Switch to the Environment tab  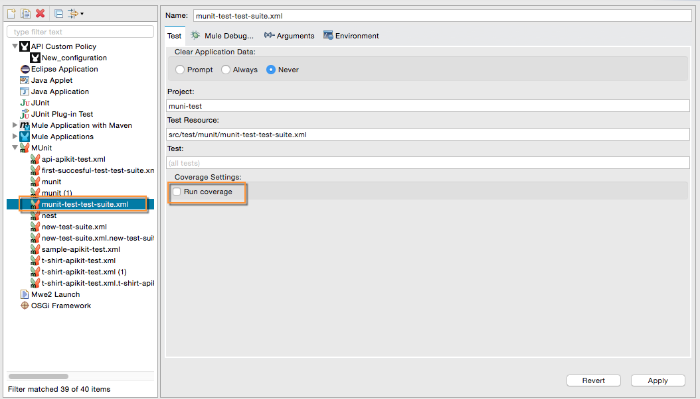coord(351,36)
